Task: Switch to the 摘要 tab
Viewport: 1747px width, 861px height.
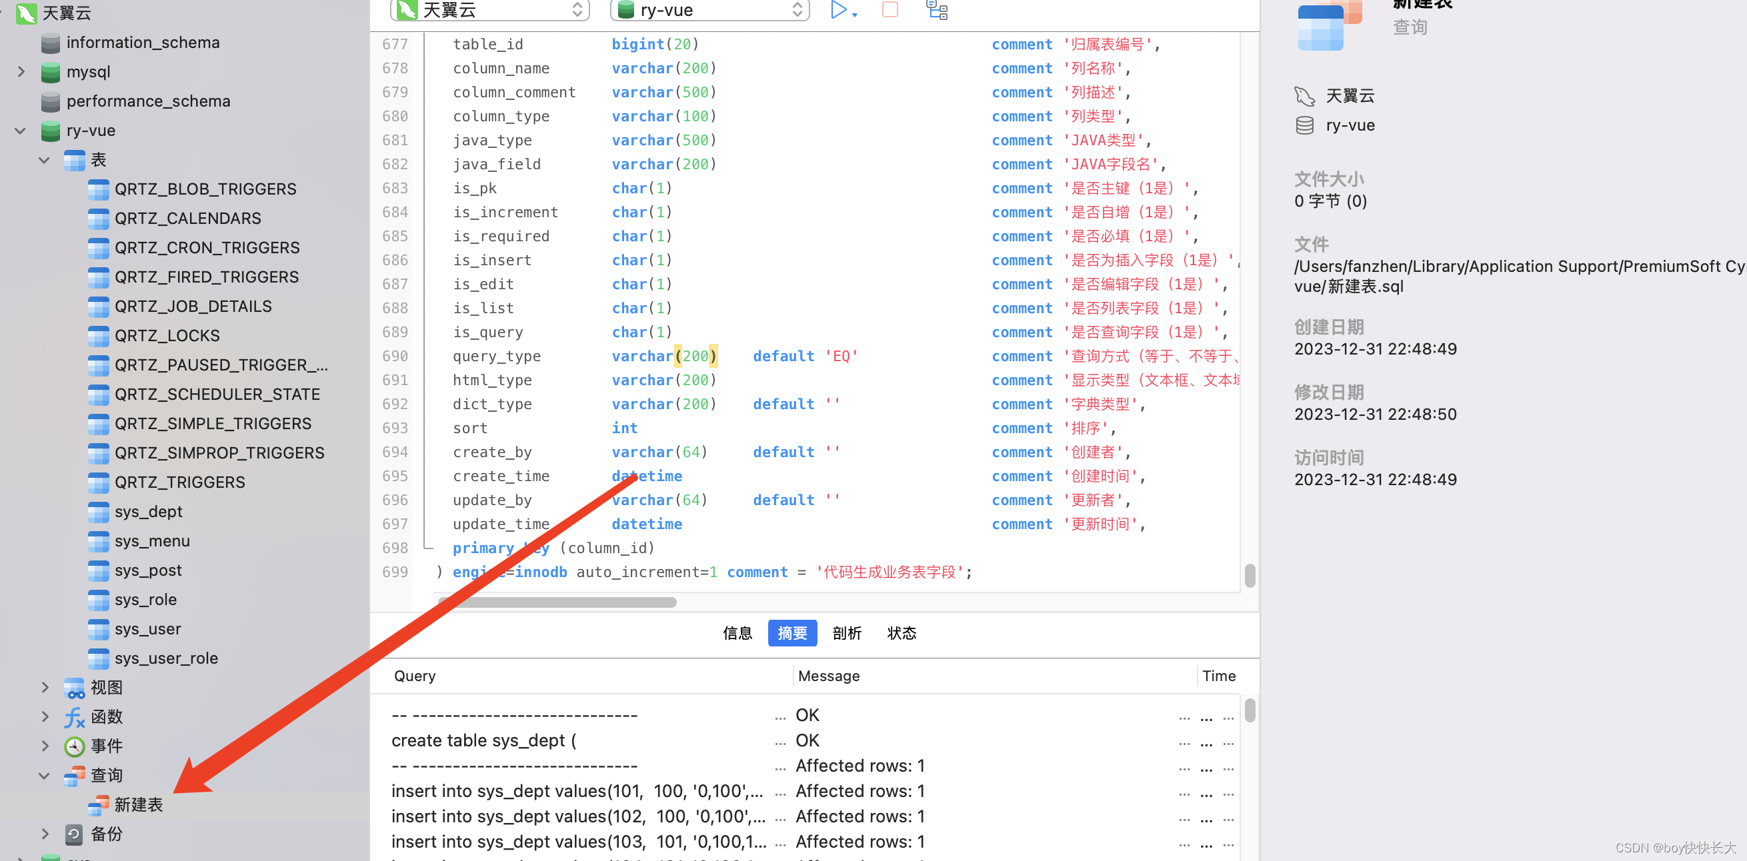Action: click(792, 633)
